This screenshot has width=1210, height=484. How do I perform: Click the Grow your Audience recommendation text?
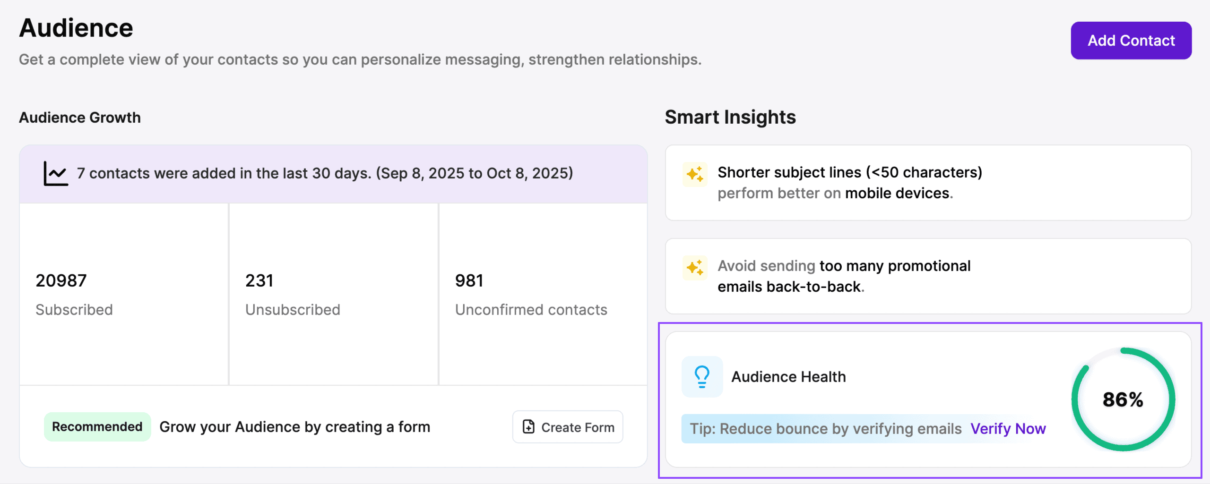pos(294,427)
